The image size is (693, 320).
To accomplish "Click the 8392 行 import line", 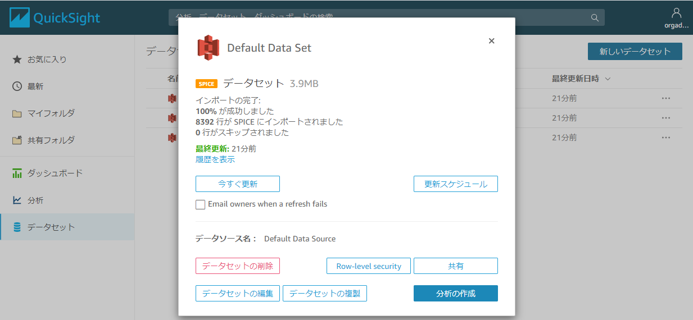I will click(x=269, y=122).
